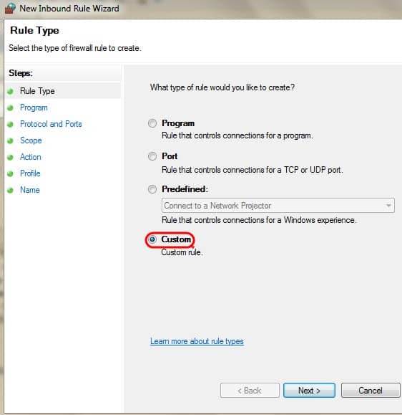Image resolution: width=402 pixels, height=415 pixels.
Task: Select the Port rule type option
Action: 152,156
